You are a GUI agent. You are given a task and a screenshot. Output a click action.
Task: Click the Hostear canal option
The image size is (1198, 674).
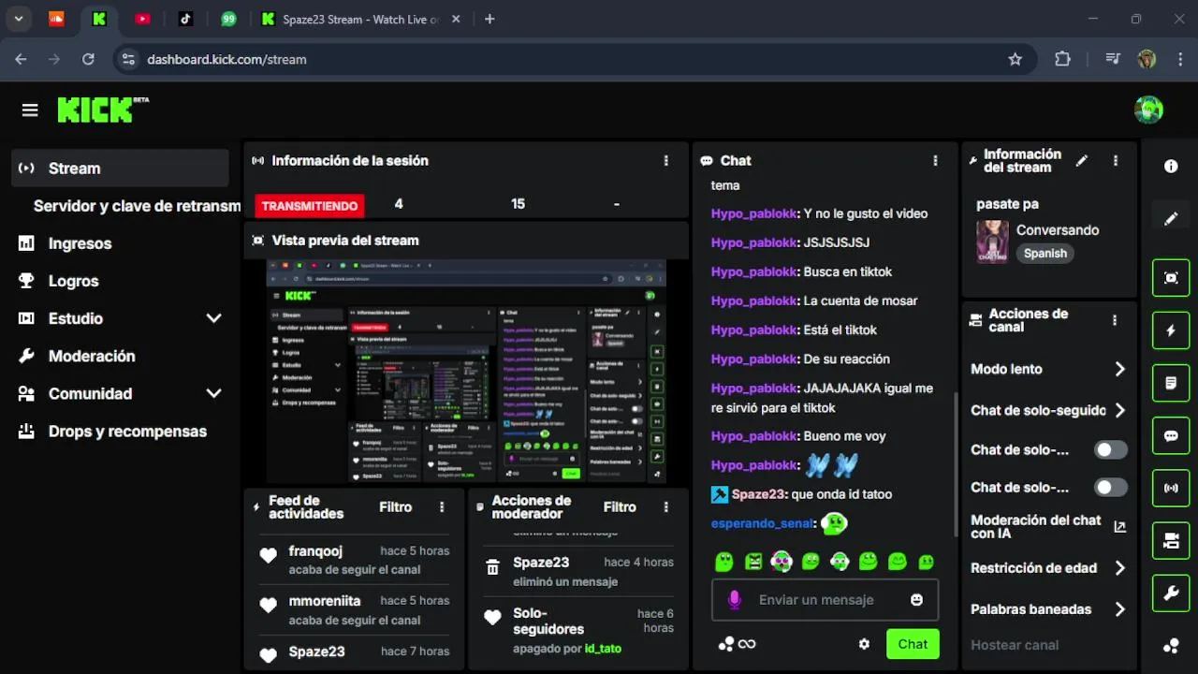click(x=1015, y=645)
